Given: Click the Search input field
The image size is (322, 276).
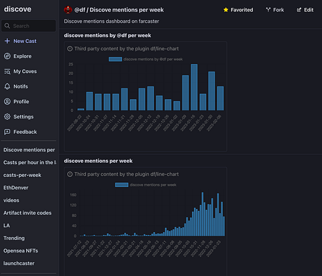Looking at the screenshot, I should pos(29,26).
